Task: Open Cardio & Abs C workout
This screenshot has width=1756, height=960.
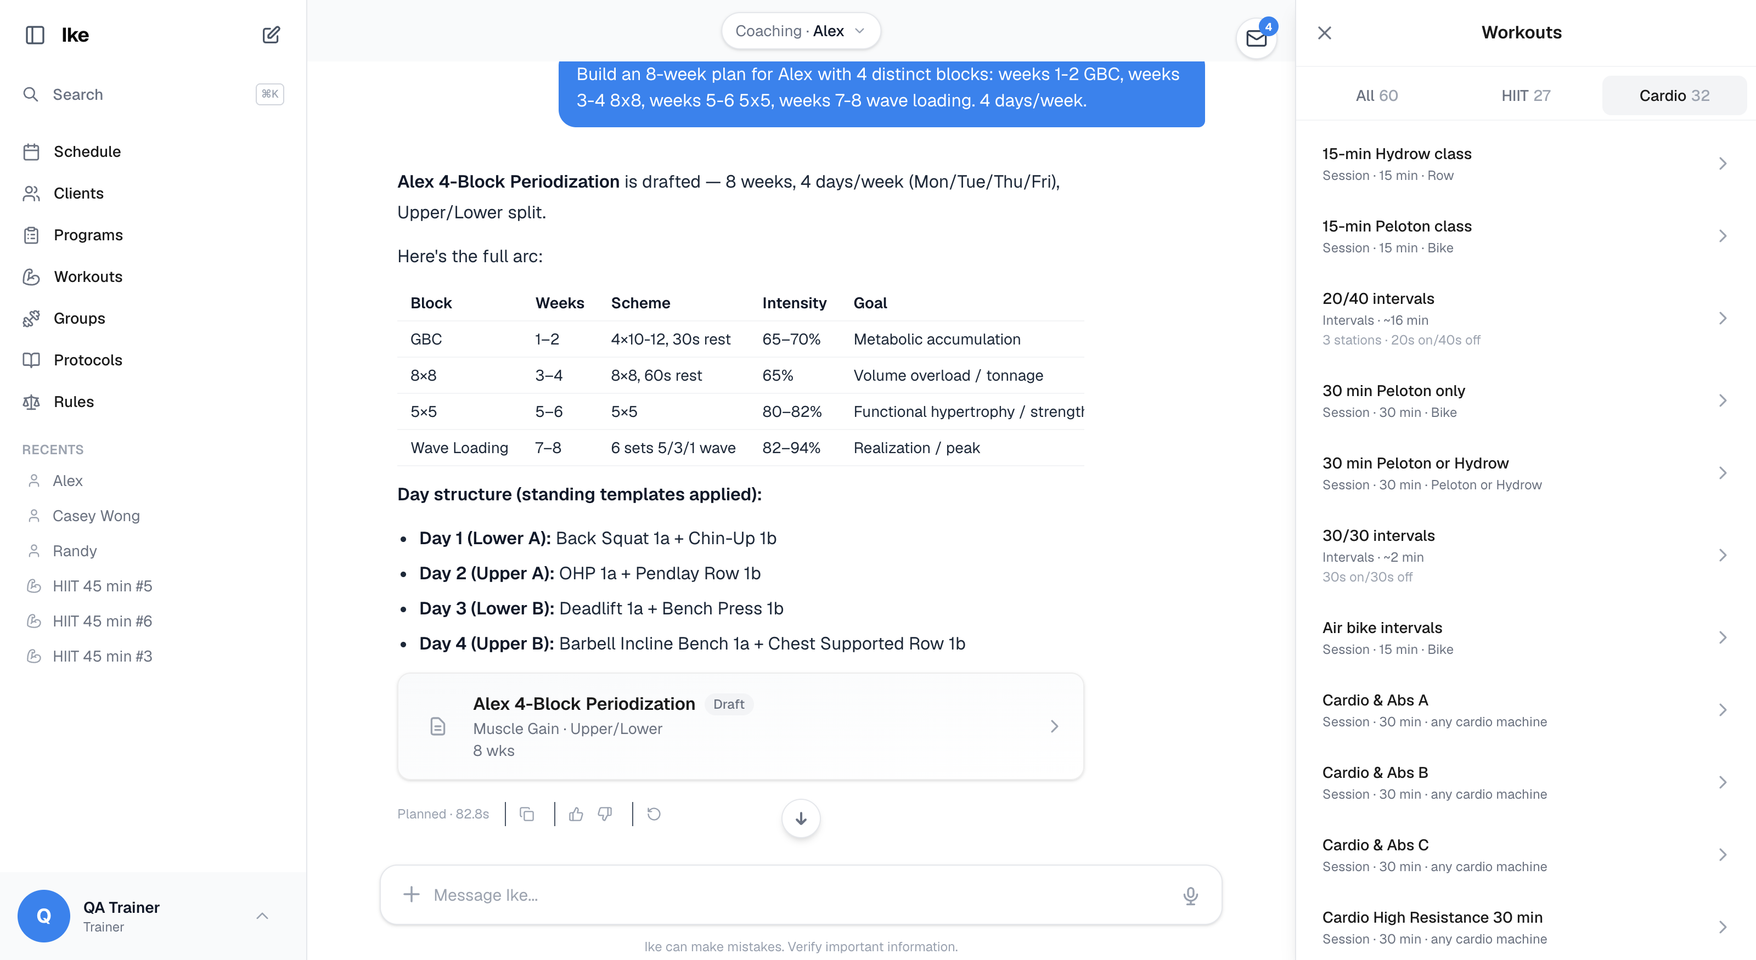Action: tap(1526, 854)
